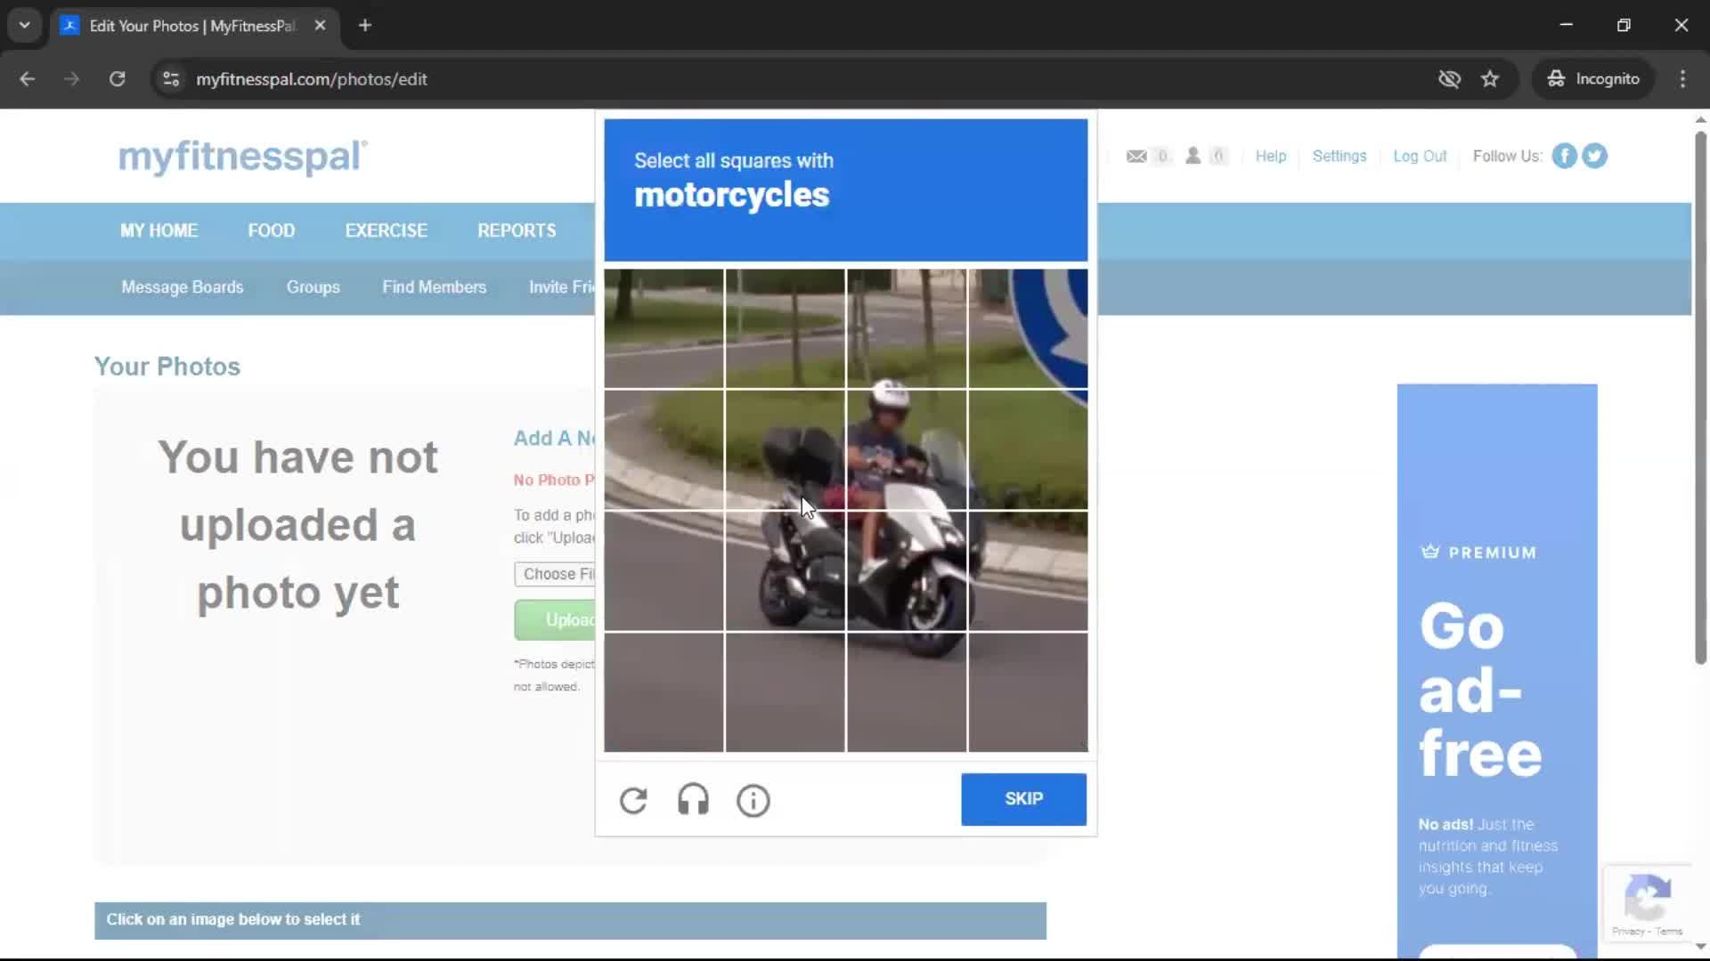Go to Find Members
This screenshot has height=961, width=1710.
pos(434,287)
